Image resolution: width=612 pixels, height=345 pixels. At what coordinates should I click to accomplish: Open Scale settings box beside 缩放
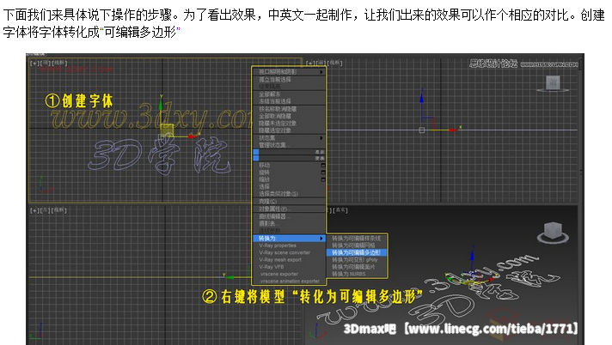click(x=323, y=179)
